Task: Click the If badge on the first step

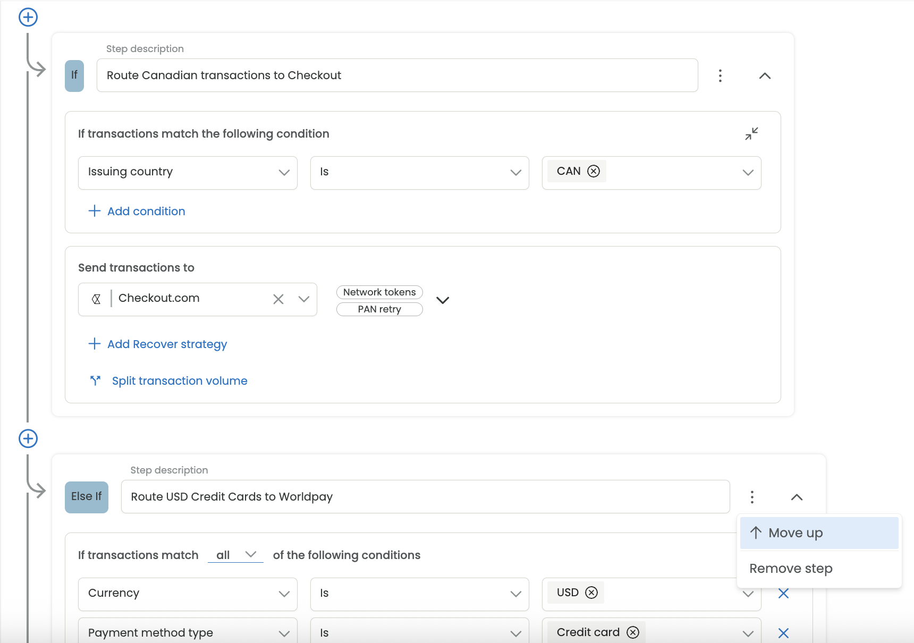Action: (x=74, y=75)
